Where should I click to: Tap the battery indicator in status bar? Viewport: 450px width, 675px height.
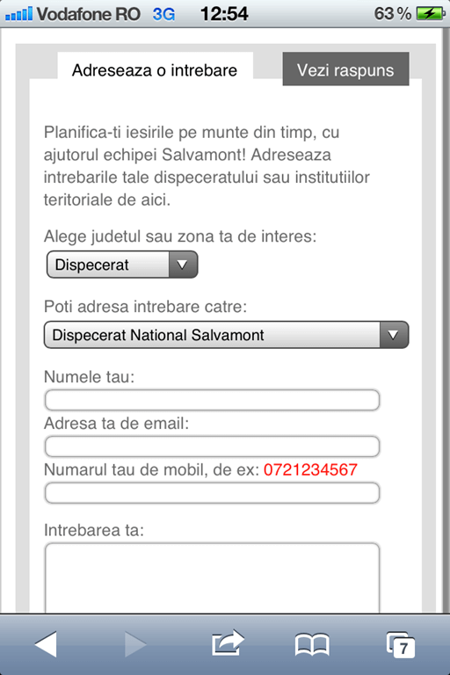point(430,14)
